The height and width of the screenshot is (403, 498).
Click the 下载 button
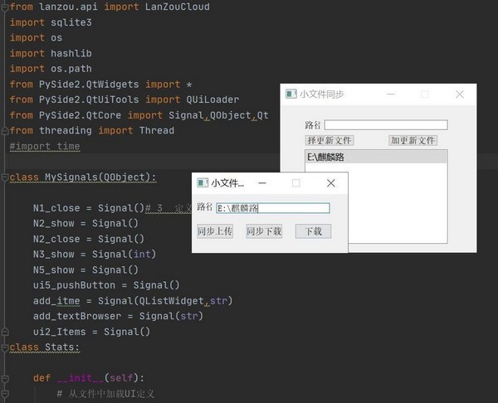click(313, 231)
